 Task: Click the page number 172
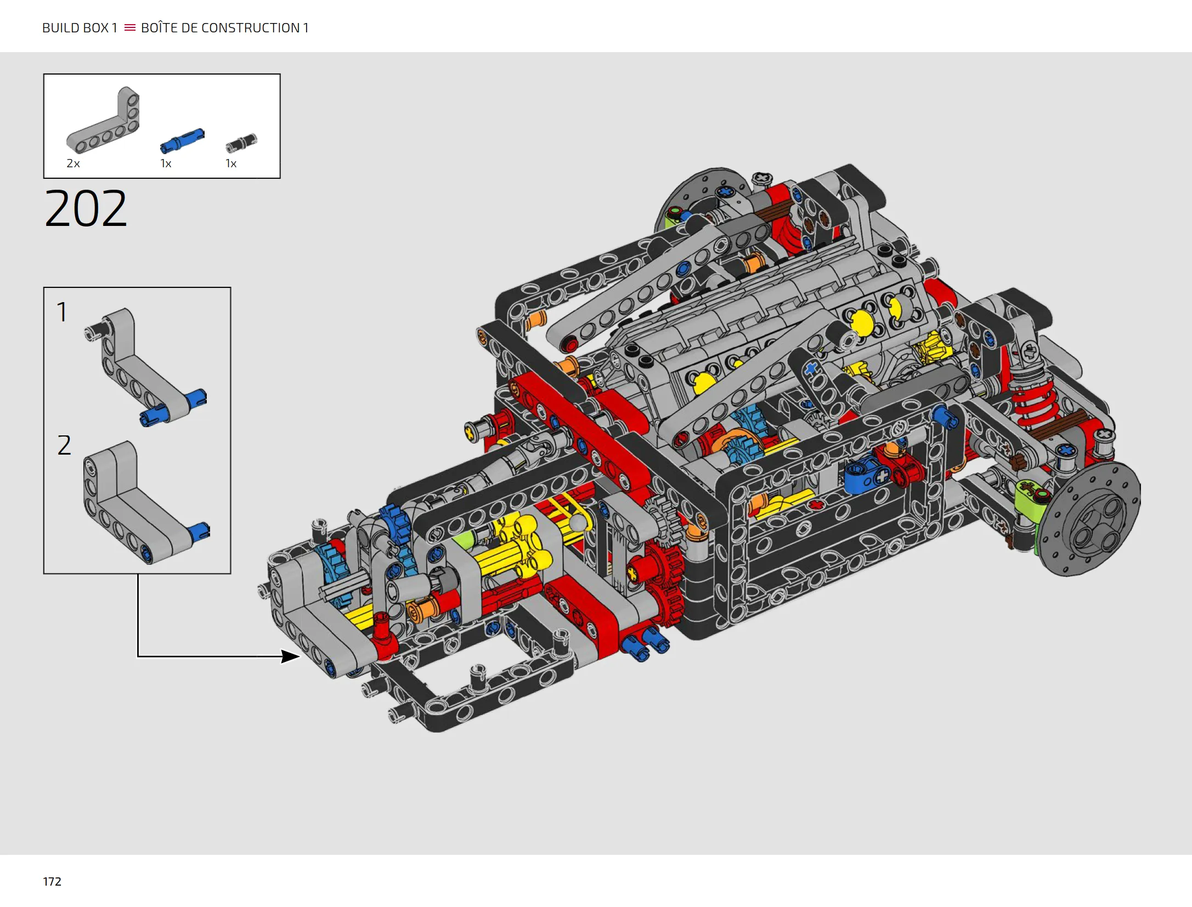[x=52, y=881]
